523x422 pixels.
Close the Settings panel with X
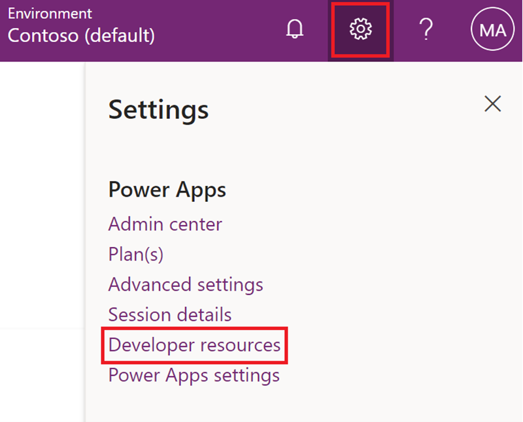coord(493,104)
